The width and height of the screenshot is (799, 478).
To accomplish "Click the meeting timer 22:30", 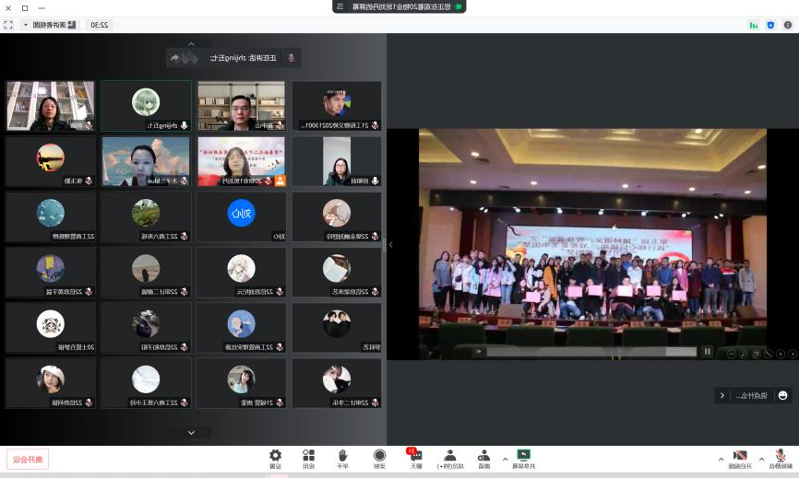I will pyautogui.click(x=100, y=25).
